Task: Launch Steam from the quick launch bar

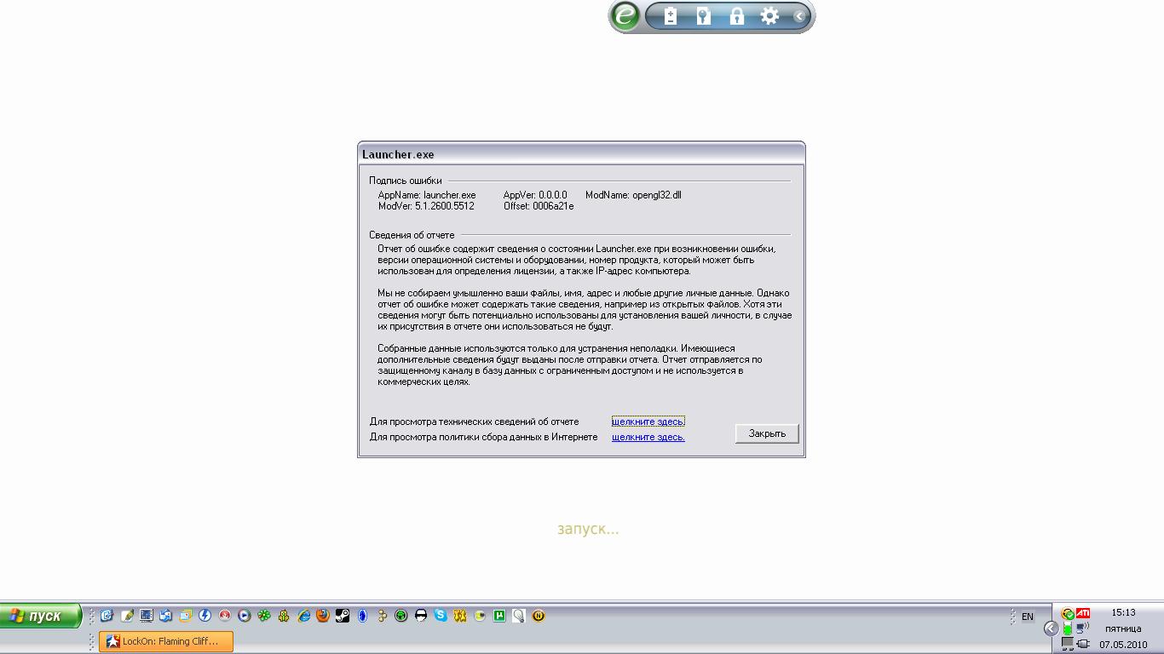Action: click(343, 616)
